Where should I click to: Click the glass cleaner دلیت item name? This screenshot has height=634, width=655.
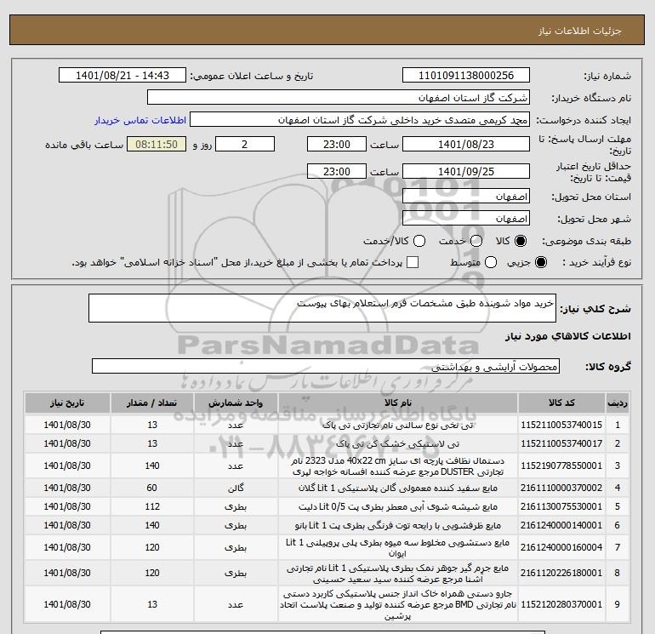click(398, 506)
